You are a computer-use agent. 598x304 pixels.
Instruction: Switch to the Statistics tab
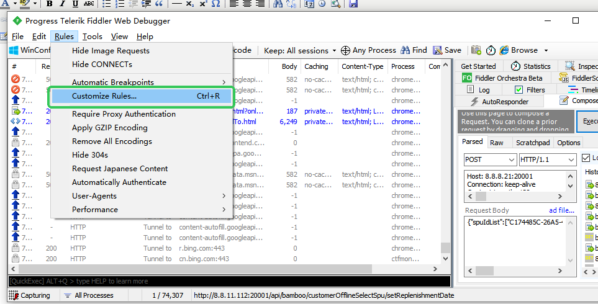click(531, 66)
